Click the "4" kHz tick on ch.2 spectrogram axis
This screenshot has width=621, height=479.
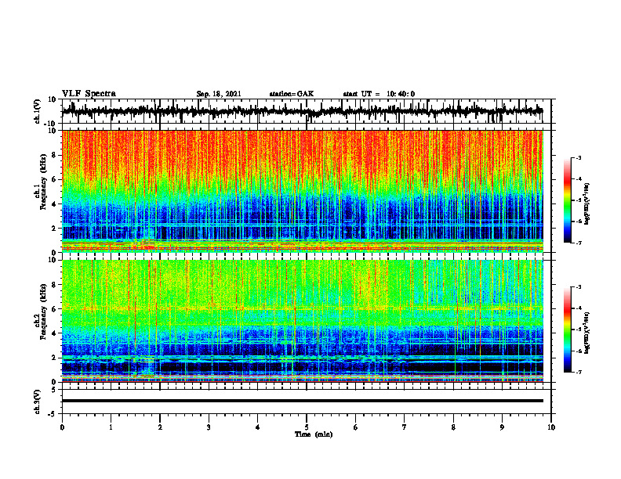(54, 334)
